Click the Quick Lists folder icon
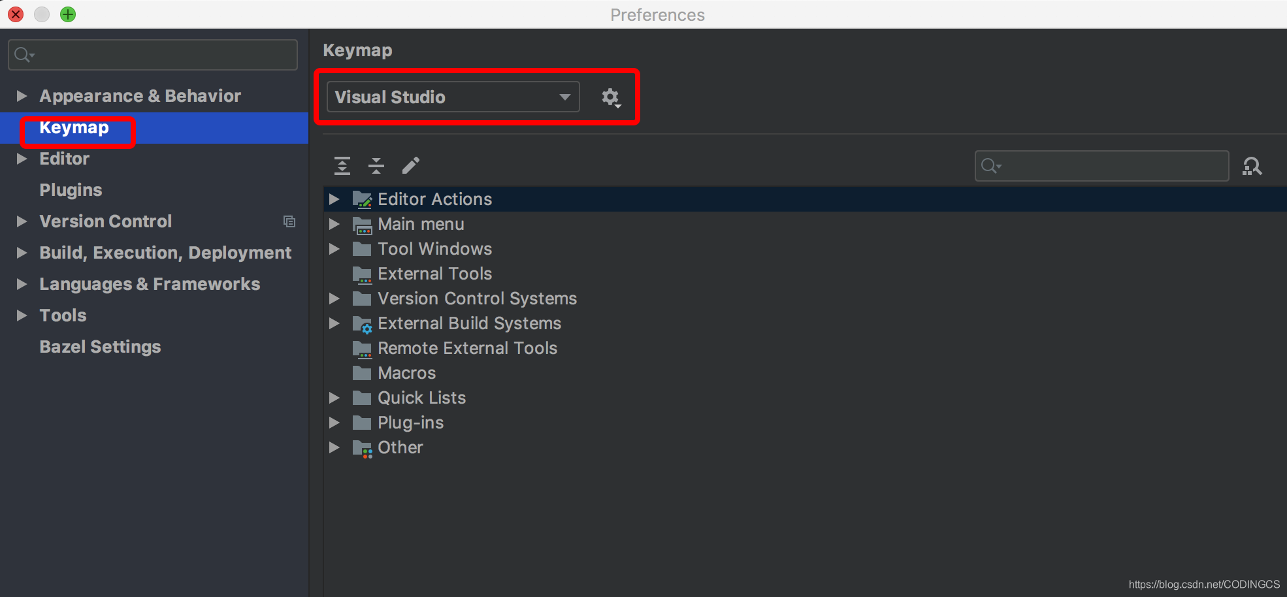 pos(362,398)
